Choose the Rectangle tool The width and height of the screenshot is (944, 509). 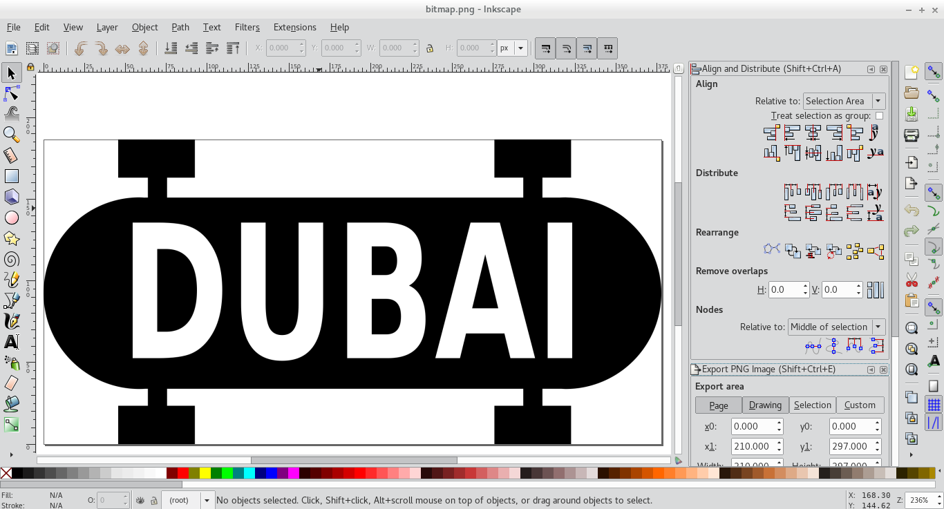tap(11, 176)
